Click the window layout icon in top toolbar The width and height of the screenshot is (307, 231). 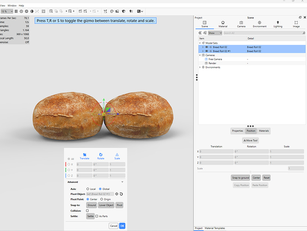[x=43, y=12]
